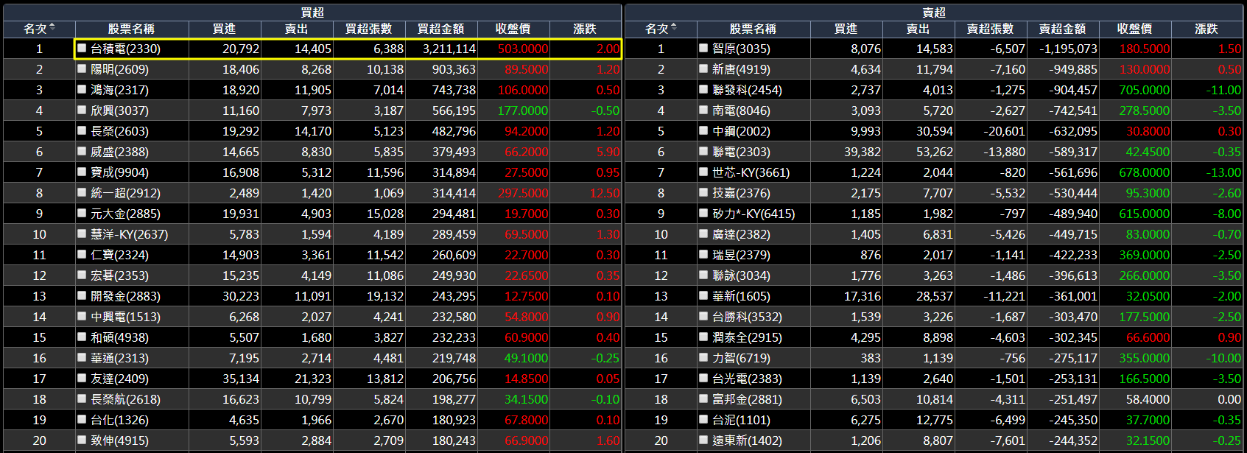This screenshot has height=453, width=1247.
Task: Click 收盤價 header in 賣超 table
Action: [1134, 29]
